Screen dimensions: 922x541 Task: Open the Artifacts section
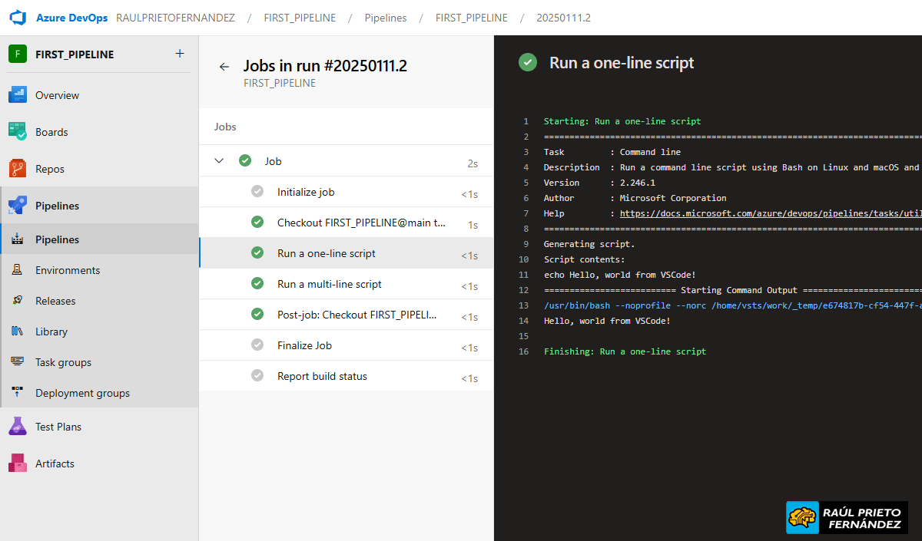coord(55,463)
